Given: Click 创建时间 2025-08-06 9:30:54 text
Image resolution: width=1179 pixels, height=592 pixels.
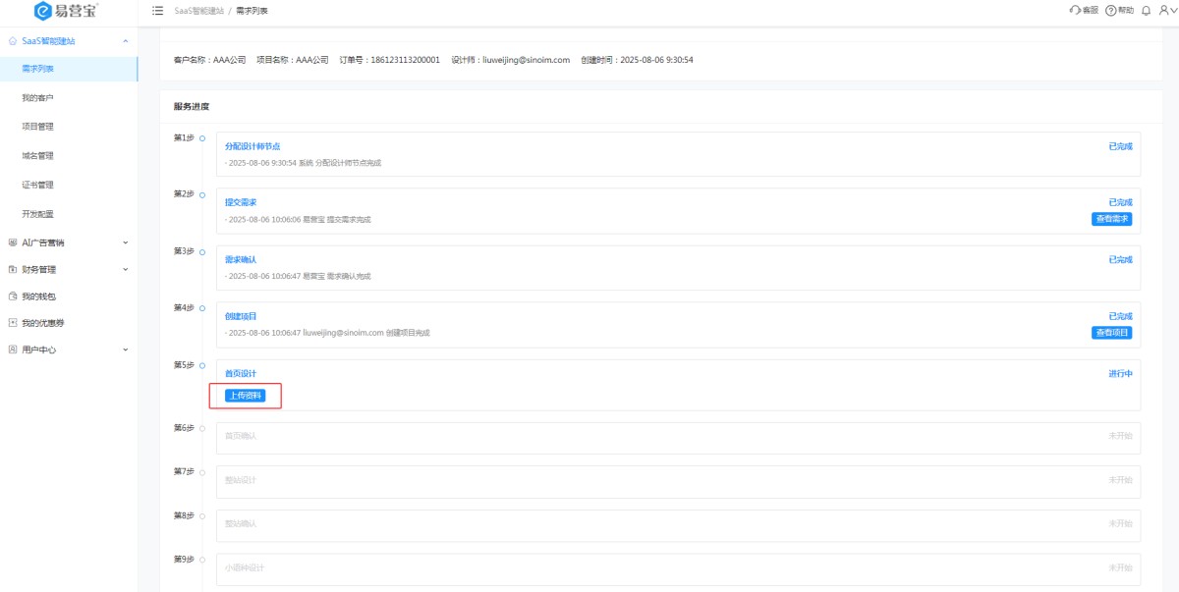Looking at the screenshot, I should pos(637,60).
